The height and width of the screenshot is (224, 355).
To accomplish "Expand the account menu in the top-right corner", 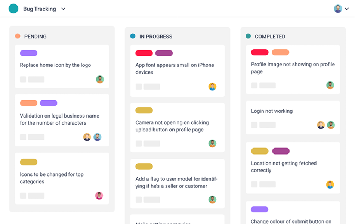I will 348,9.
